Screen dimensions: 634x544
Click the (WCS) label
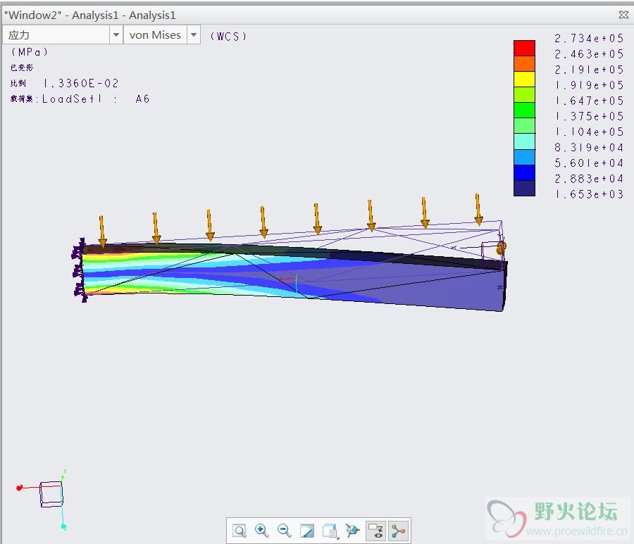pos(228,37)
